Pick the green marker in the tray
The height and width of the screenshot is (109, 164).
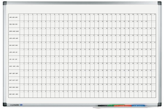tap(116, 105)
